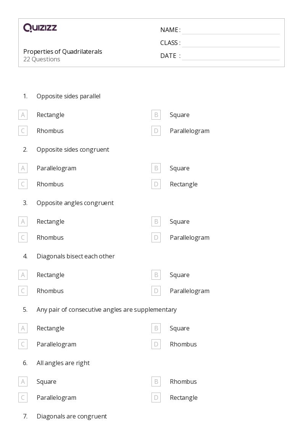Image resolution: width=303 pixels, height=428 pixels.
Task: Click the DATE input line
Action: tap(230, 56)
